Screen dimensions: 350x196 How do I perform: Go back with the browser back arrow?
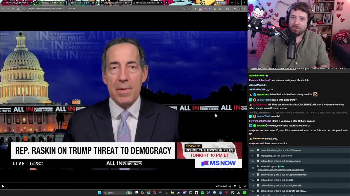click(3, 8)
